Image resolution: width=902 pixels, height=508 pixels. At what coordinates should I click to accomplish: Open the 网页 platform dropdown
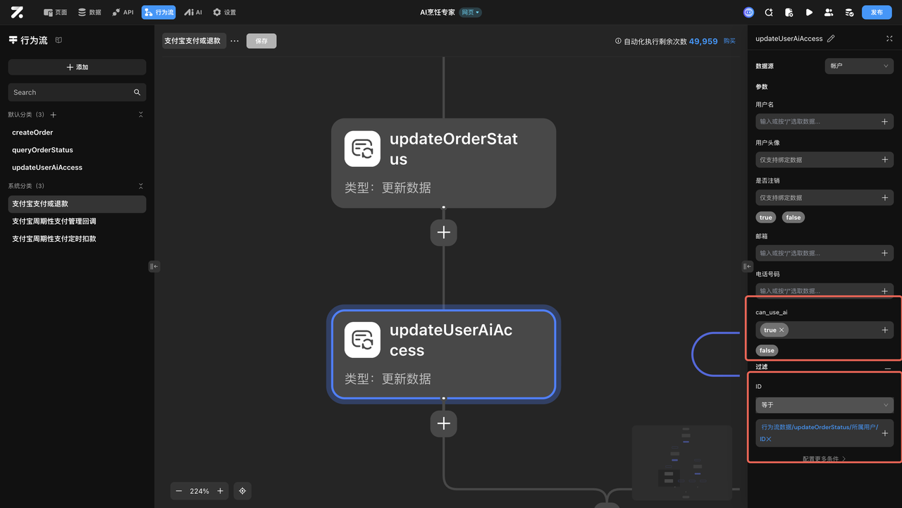[x=470, y=13]
